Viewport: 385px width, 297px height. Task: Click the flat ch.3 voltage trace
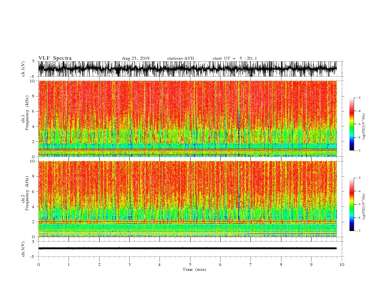[187, 248]
